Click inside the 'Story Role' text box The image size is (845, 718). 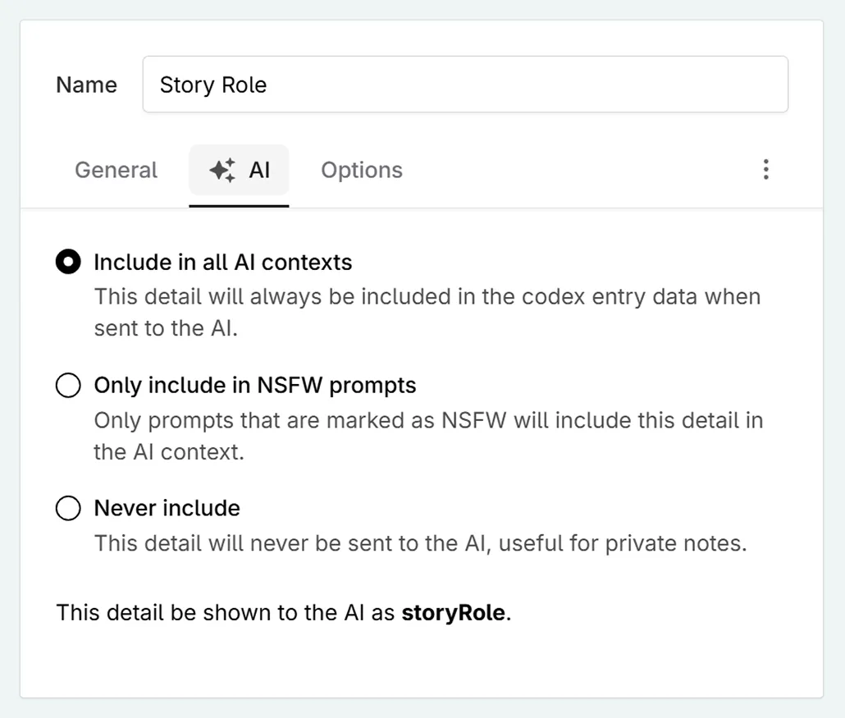465,84
